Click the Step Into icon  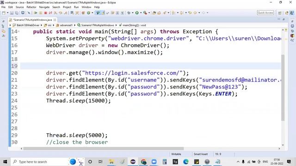55,13
